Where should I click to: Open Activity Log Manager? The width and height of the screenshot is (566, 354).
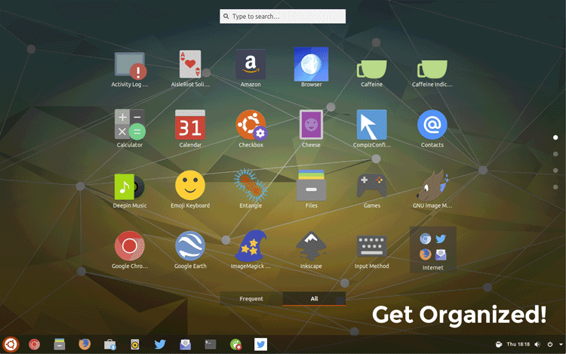[129, 65]
